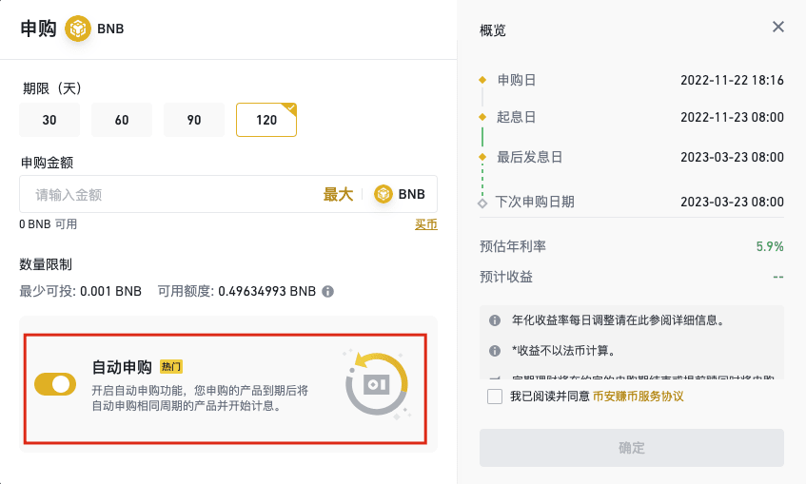
Task: Select the 30 day duration
Action: click(49, 120)
